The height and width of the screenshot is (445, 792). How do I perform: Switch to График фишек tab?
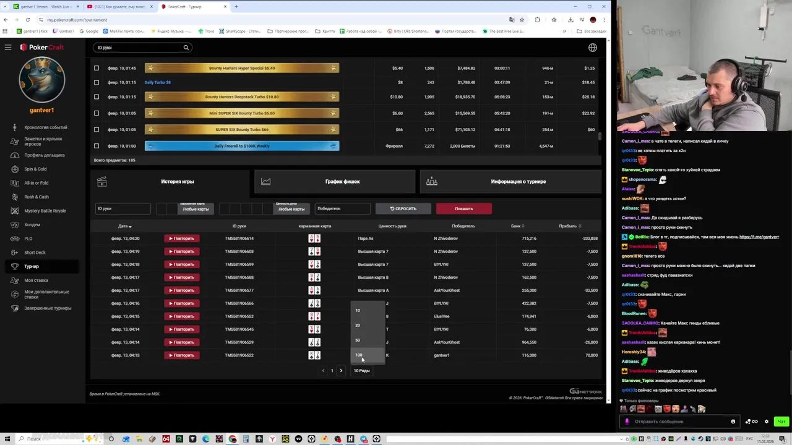point(335,182)
